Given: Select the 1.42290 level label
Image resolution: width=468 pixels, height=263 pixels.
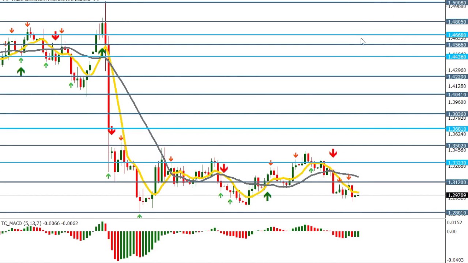Looking at the screenshot, I should [x=457, y=77].
